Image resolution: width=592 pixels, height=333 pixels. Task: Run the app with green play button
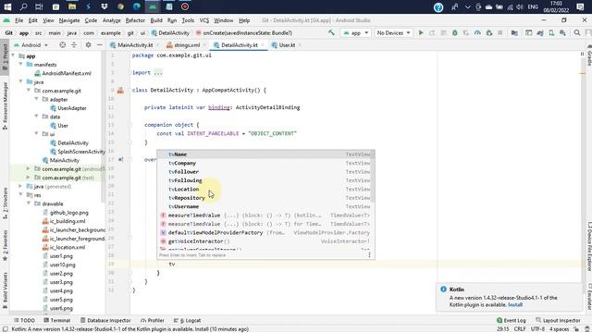(x=421, y=33)
